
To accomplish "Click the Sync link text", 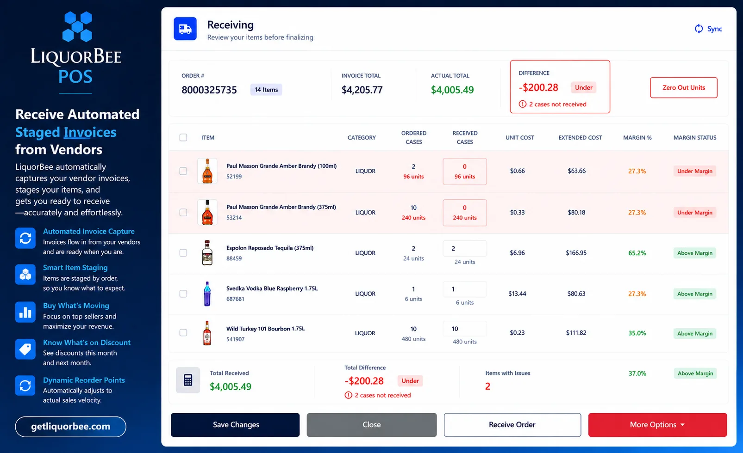I will click(x=715, y=29).
